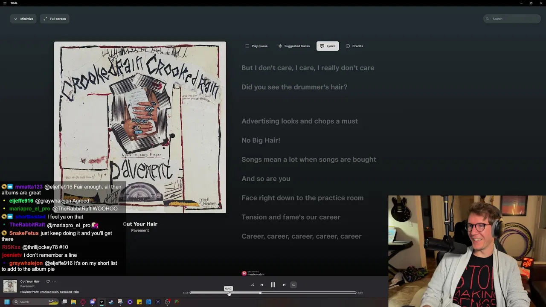Skip to the previous track
546x307 pixels.
click(262, 285)
